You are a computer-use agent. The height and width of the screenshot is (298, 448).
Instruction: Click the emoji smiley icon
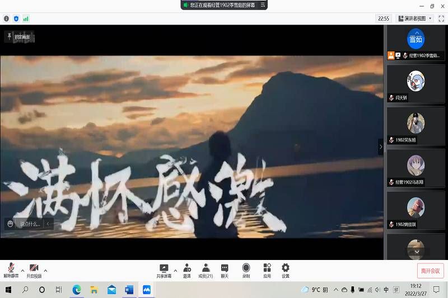(10, 224)
